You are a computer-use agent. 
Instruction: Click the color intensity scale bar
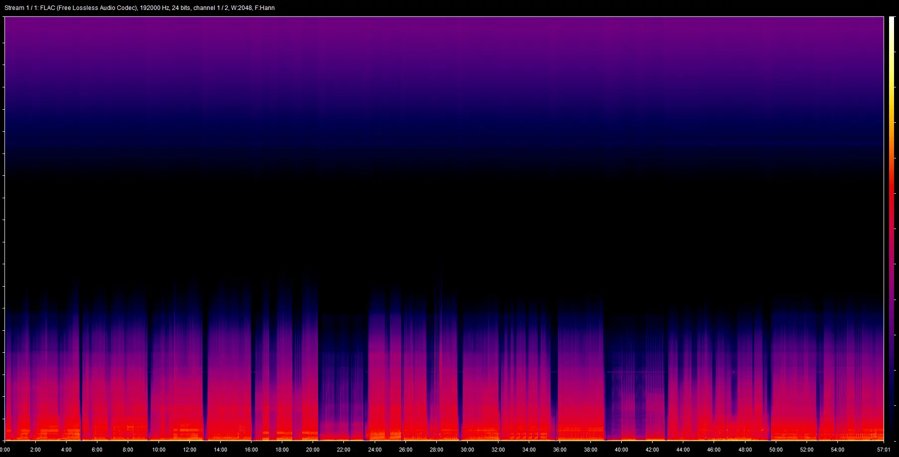892,228
